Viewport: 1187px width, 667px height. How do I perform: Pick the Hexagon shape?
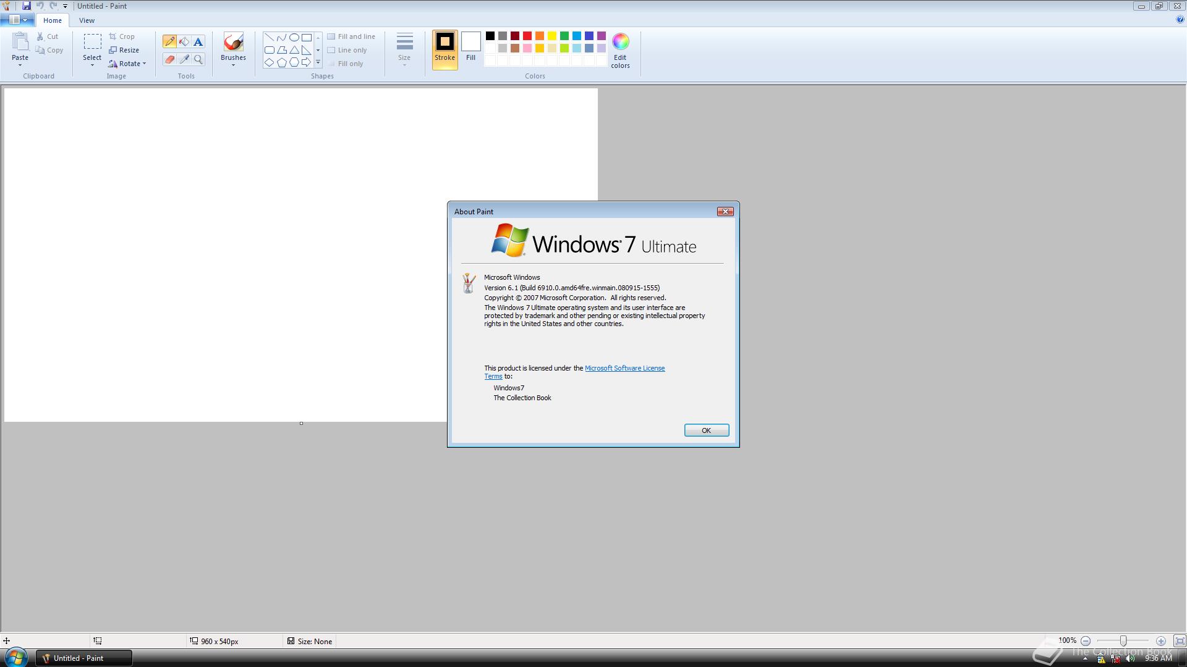click(294, 62)
